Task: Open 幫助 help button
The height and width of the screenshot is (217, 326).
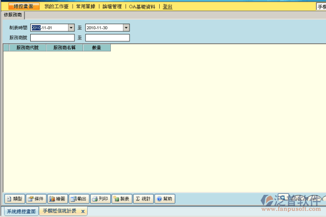Action: [165, 199]
